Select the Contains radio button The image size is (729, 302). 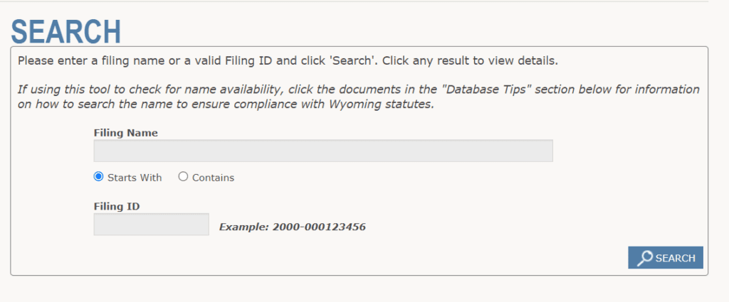coord(183,177)
